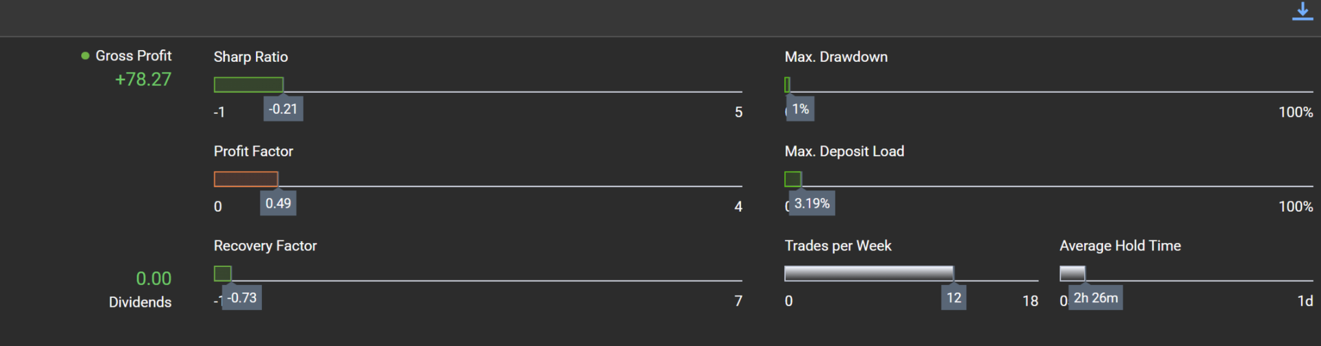Select the 12 trades per week value tag
Image resolution: width=1321 pixels, height=346 pixels.
(954, 298)
